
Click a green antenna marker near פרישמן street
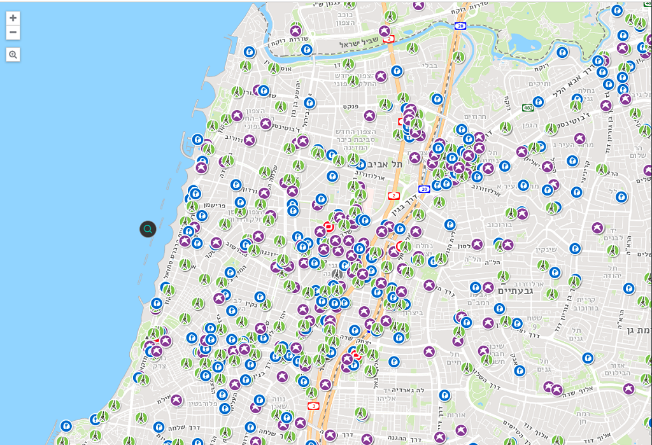click(x=192, y=206)
